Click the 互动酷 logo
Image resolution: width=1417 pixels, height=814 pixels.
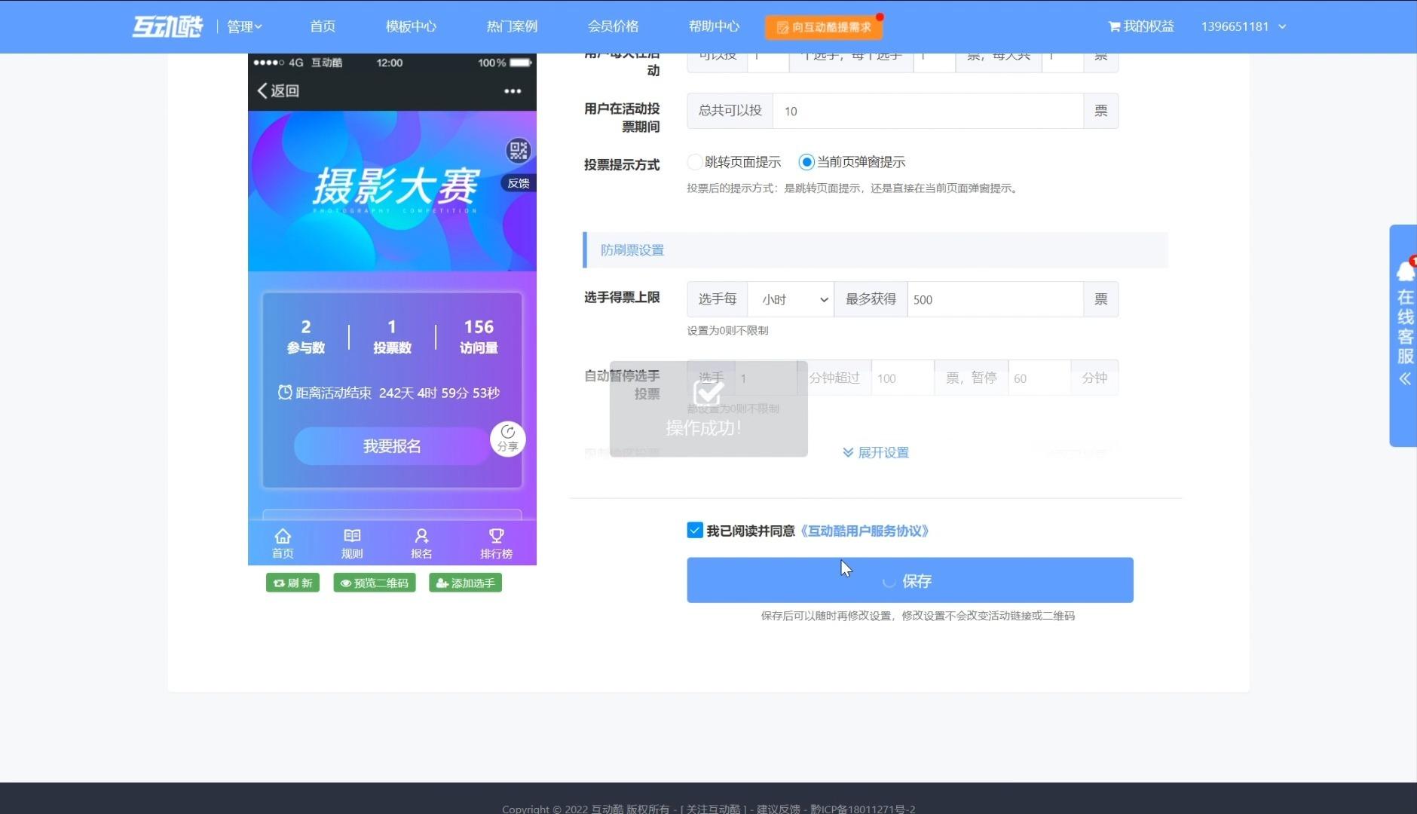click(167, 26)
